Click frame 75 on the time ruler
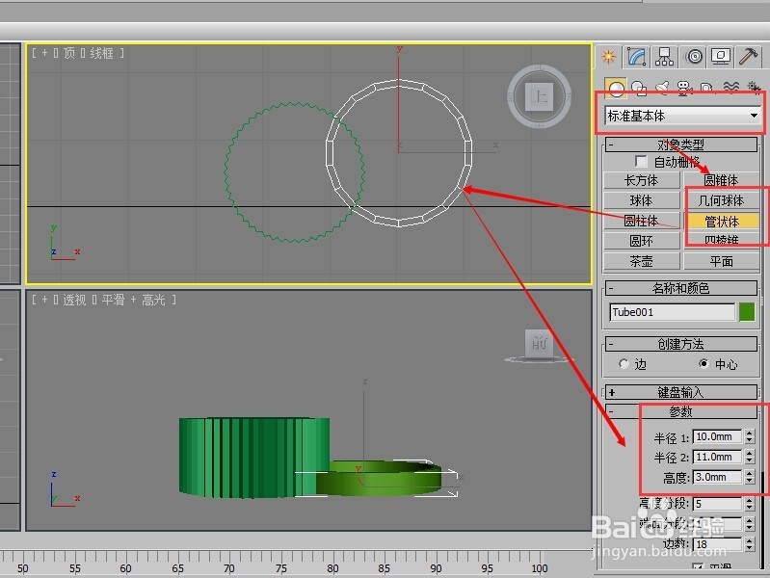 [280, 568]
